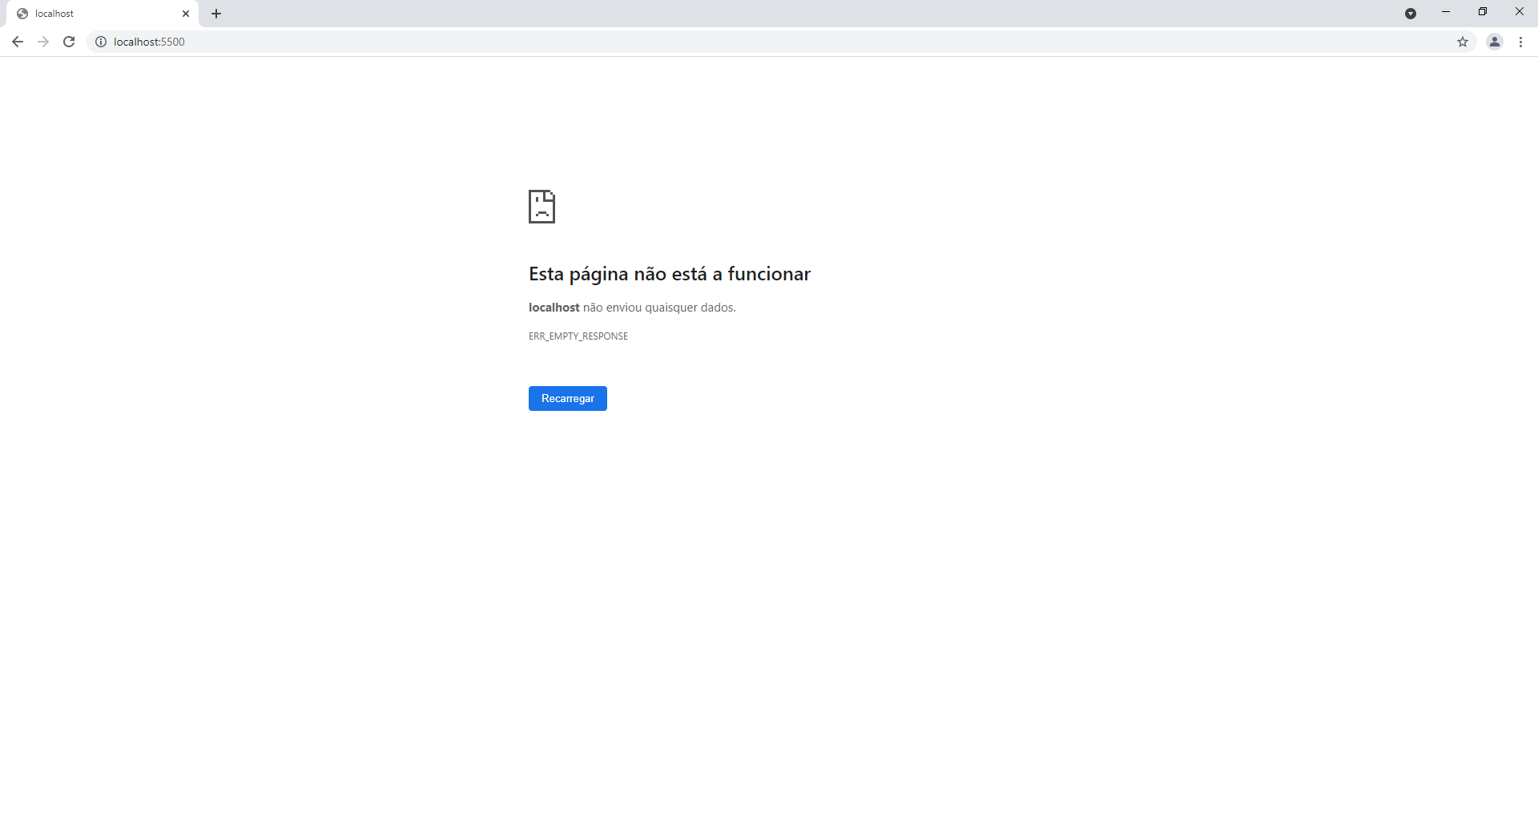Click the heading 'Esta página não está a funcionar'
The width and height of the screenshot is (1538, 833).
click(x=670, y=274)
